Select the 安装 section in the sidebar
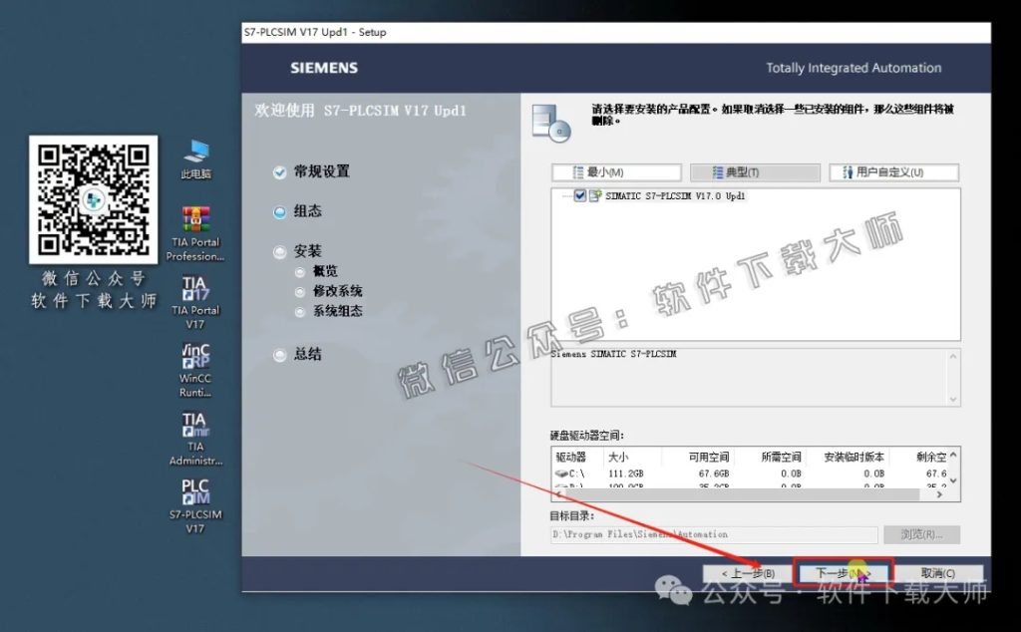This screenshot has width=1021, height=632. click(x=280, y=250)
